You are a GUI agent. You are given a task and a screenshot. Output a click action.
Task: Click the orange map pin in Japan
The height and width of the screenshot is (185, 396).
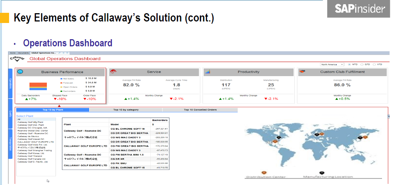[x=365, y=137]
